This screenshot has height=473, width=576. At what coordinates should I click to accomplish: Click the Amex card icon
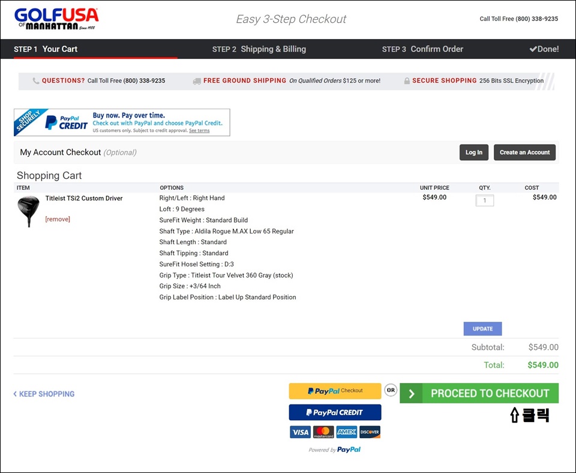346,432
